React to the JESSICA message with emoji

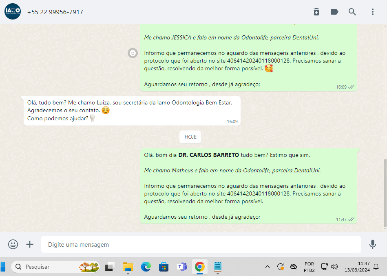[133, 53]
